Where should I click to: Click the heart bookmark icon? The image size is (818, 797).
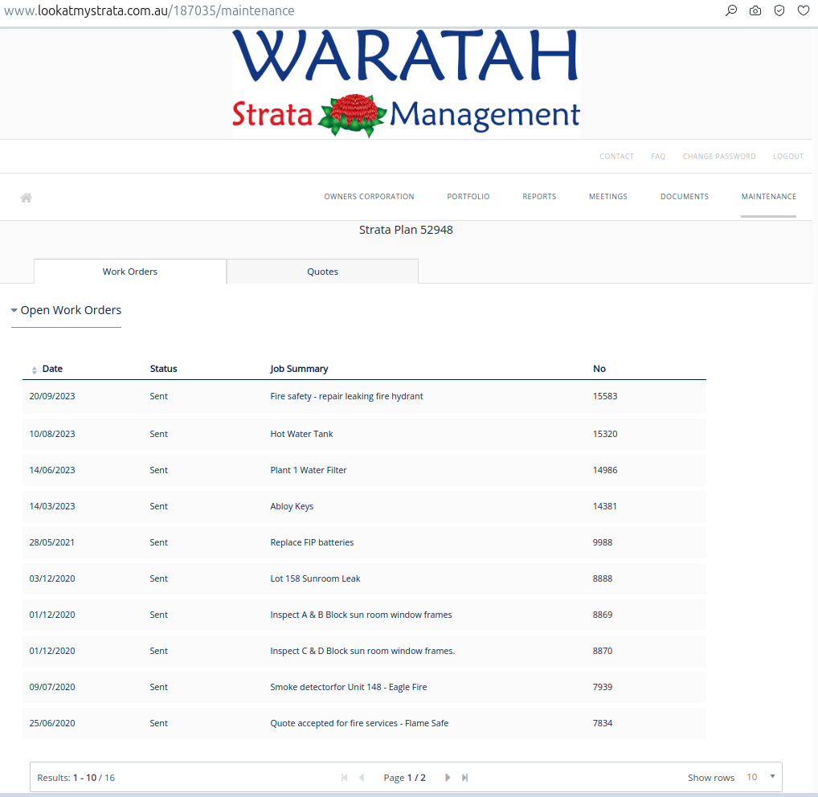804,10
